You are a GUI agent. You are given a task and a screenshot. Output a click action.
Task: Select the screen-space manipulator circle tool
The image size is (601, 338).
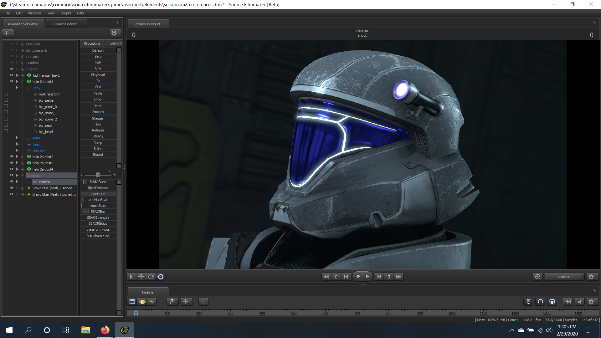tap(161, 277)
